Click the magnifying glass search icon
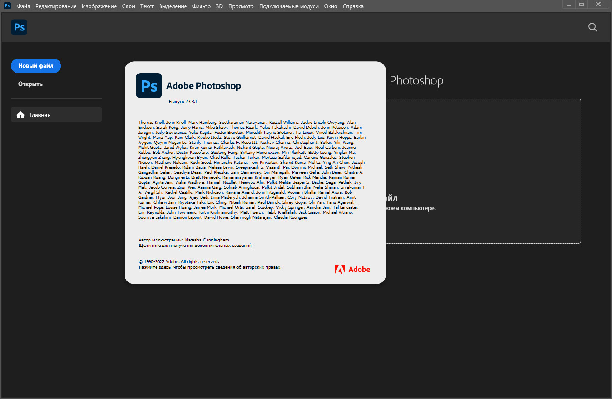The height and width of the screenshot is (399, 612). [x=592, y=27]
